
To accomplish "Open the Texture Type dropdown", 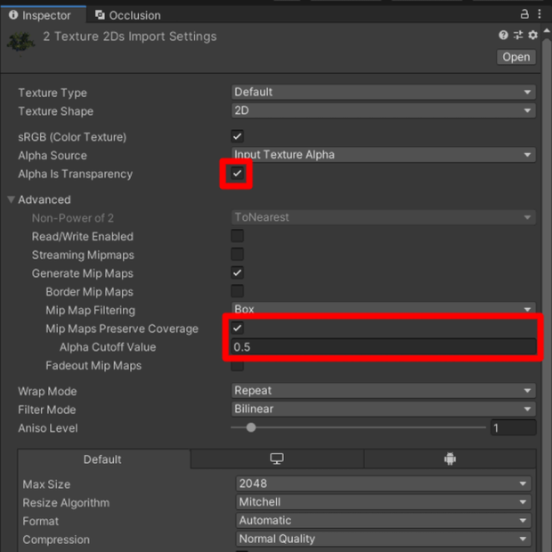I will [x=384, y=92].
